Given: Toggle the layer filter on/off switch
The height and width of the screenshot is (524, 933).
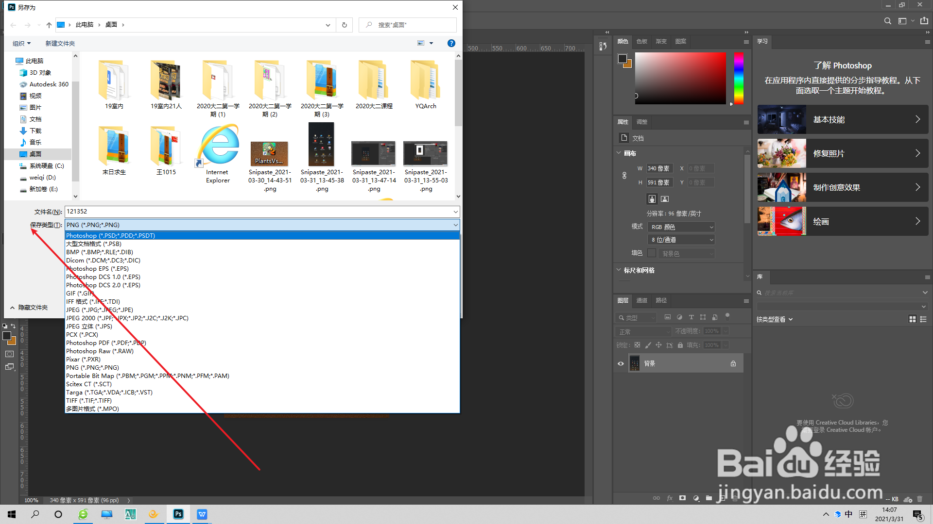Looking at the screenshot, I should click(x=727, y=316).
